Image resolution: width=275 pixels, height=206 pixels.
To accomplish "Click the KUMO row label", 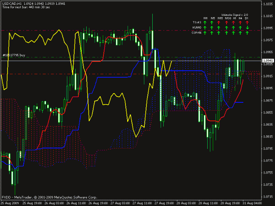I will point(197,28).
